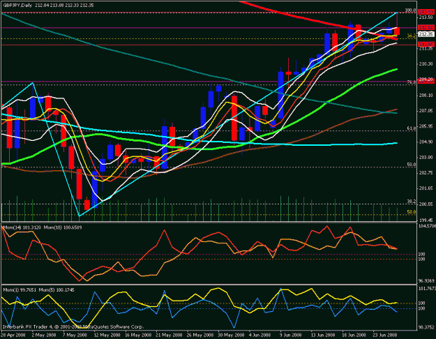
Task: Click the 203.80 price axis label
Action: pos(426,158)
